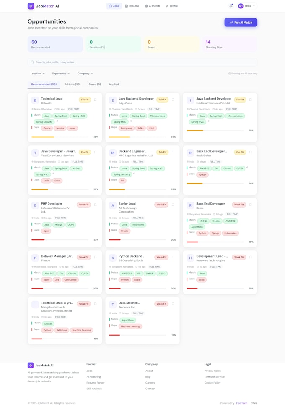This screenshot has width=285, height=405.
Task: Click the T avatar on Tata Consultancy card
Action: pos(35,153)
